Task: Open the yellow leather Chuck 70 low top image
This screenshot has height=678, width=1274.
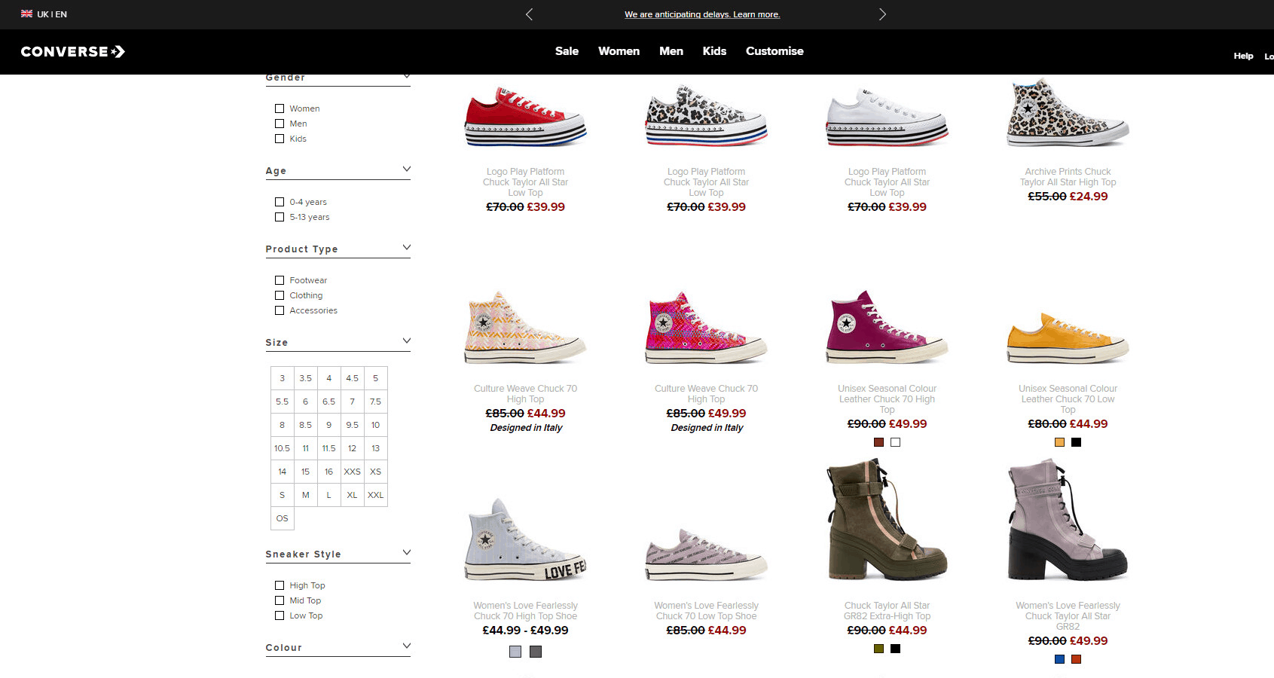Action: coord(1068,337)
